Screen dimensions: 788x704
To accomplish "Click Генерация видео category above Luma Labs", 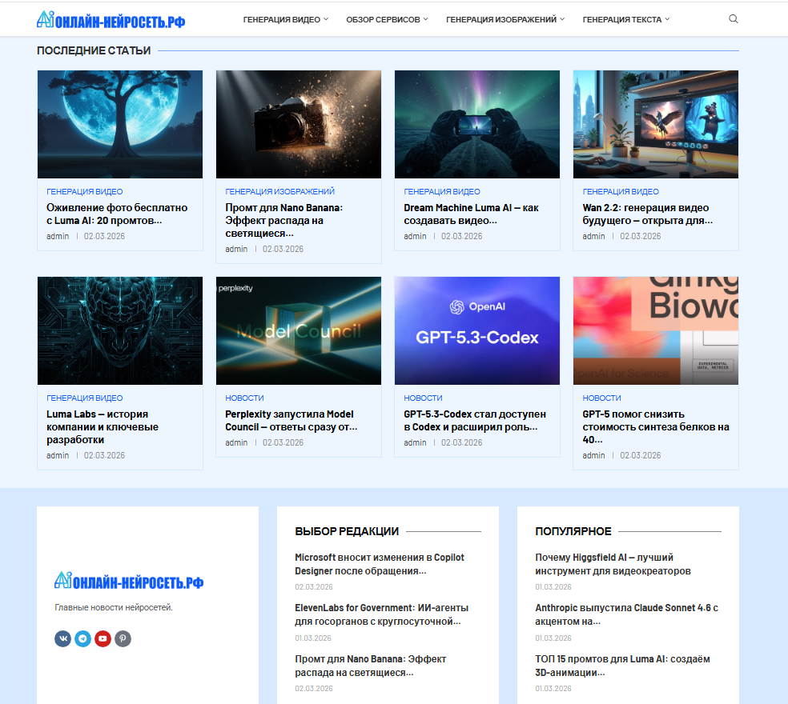I will [x=84, y=398].
